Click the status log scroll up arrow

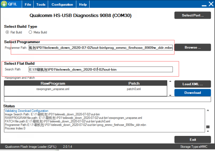pos(208,110)
